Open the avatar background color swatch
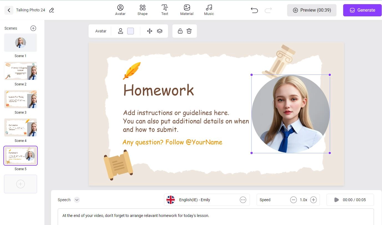Screen dimensions: 382x225 point(130,31)
